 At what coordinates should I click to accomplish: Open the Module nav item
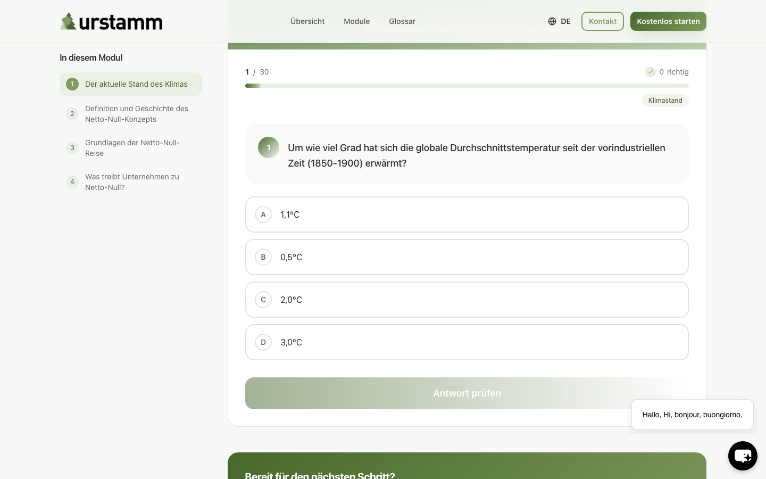click(356, 21)
